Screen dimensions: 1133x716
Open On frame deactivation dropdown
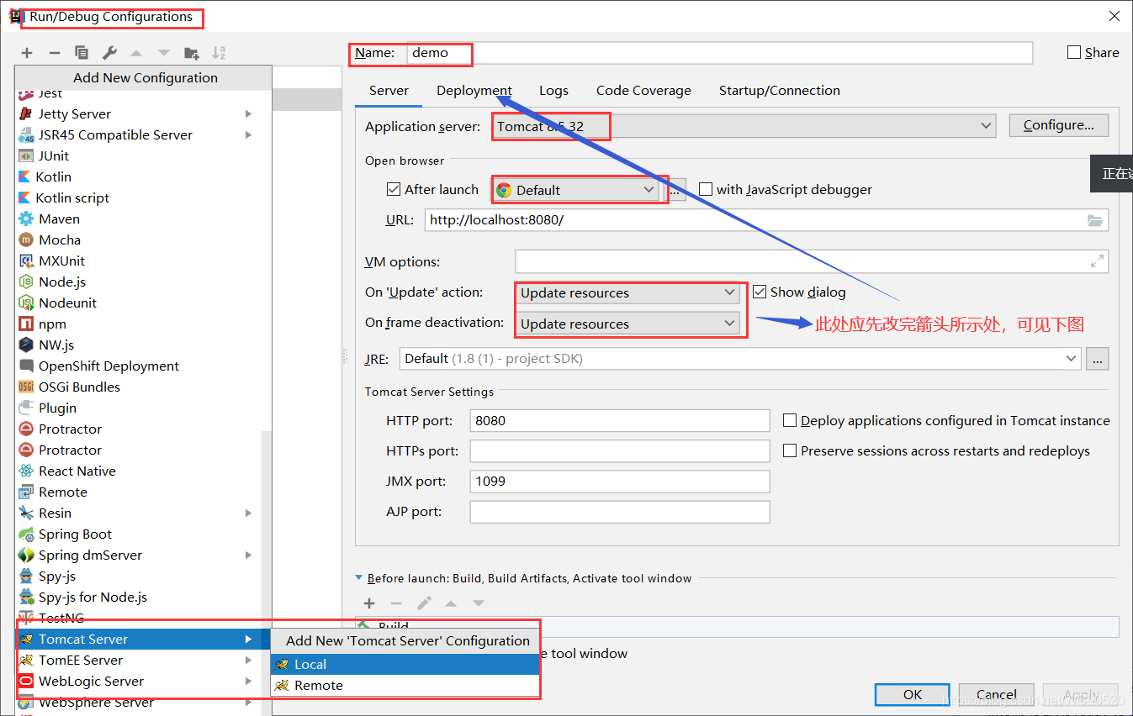[627, 324]
